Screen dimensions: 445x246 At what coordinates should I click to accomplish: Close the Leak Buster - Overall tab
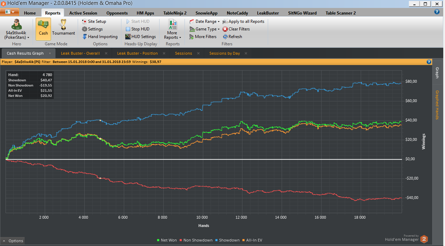pos(106,53)
